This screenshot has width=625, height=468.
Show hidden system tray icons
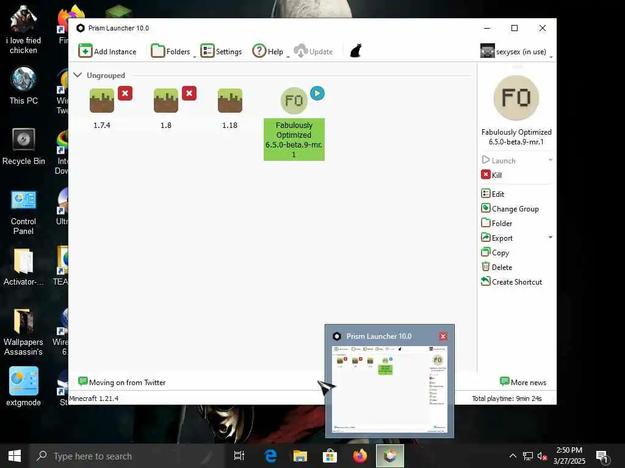click(513, 456)
